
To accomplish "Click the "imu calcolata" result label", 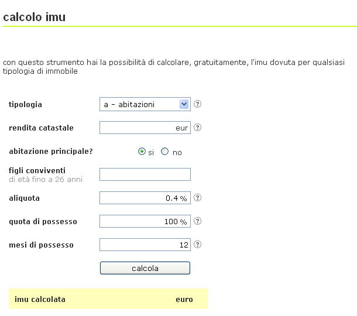I will tap(40, 300).
